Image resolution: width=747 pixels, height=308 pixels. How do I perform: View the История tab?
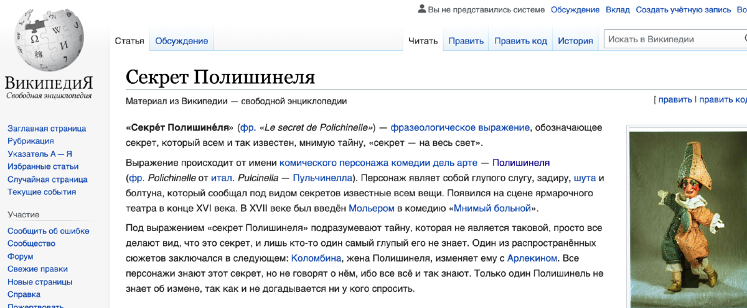[x=575, y=41]
